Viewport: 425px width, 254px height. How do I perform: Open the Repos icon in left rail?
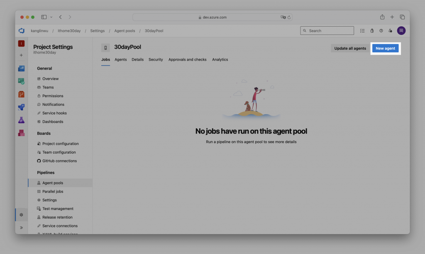point(22,94)
